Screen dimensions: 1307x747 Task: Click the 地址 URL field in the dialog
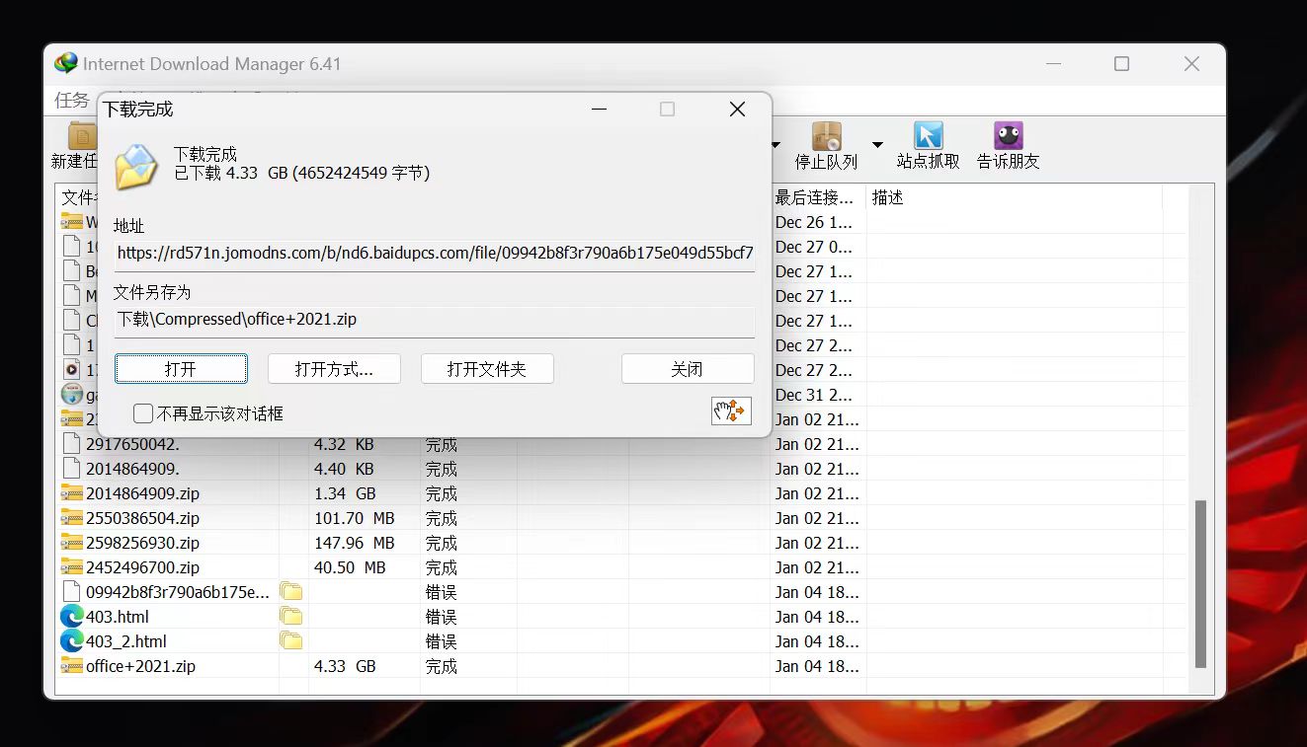435,253
